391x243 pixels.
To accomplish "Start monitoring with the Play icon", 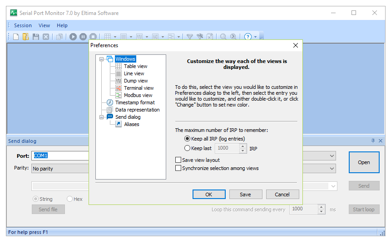I will coord(73,37).
